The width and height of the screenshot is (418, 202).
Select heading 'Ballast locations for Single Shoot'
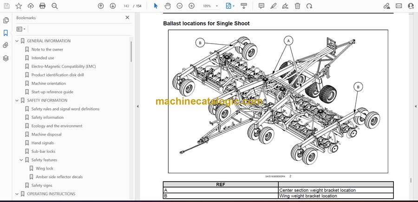[x=206, y=24]
